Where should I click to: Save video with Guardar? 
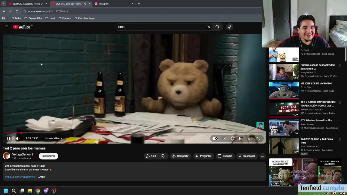(225, 156)
